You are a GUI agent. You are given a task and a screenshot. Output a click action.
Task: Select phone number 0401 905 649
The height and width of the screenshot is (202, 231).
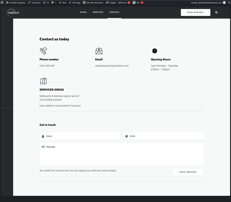click(x=47, y=66)
